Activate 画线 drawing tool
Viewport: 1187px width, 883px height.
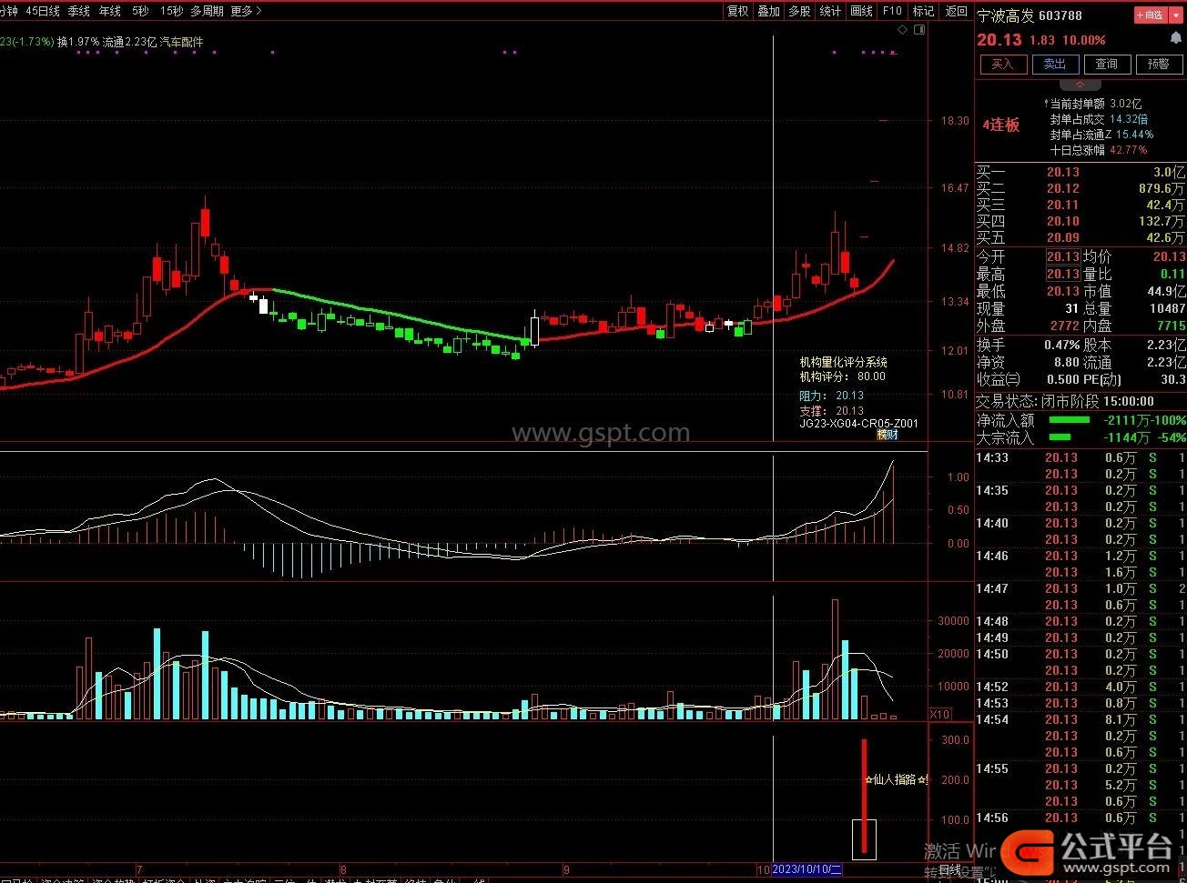pos(861,11)
